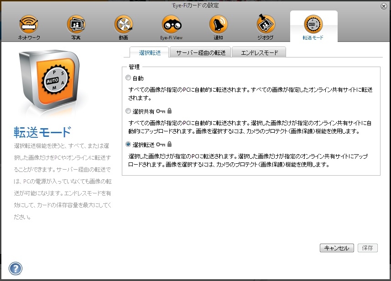Select the 選択転送 radio button under 管理
Screen dimensions: 391x281
(128, 144)
